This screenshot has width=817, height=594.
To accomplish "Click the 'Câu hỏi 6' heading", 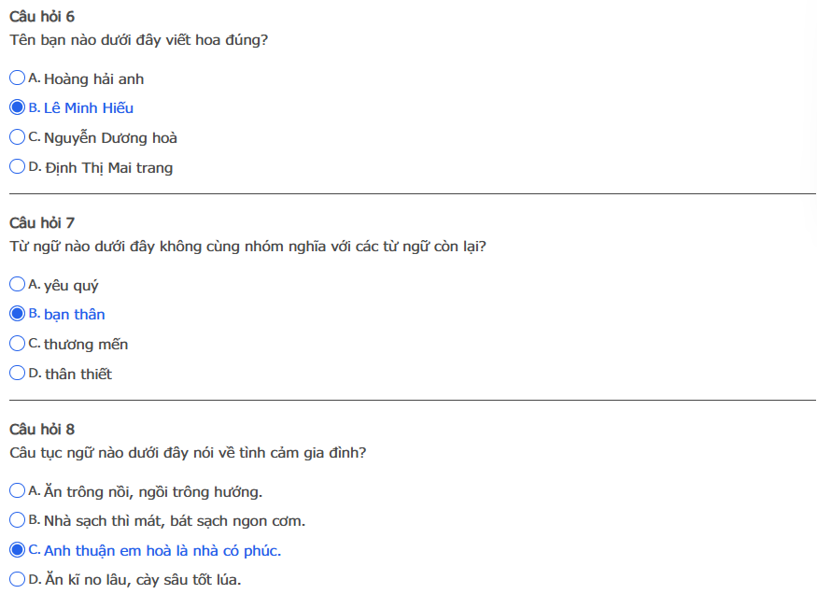I will (42, 17).
